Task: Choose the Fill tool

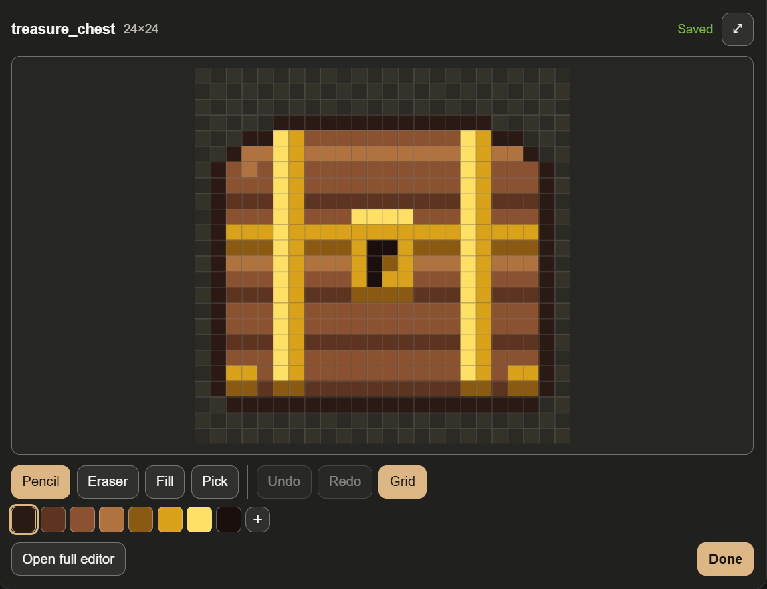Action: coord(165,482)
